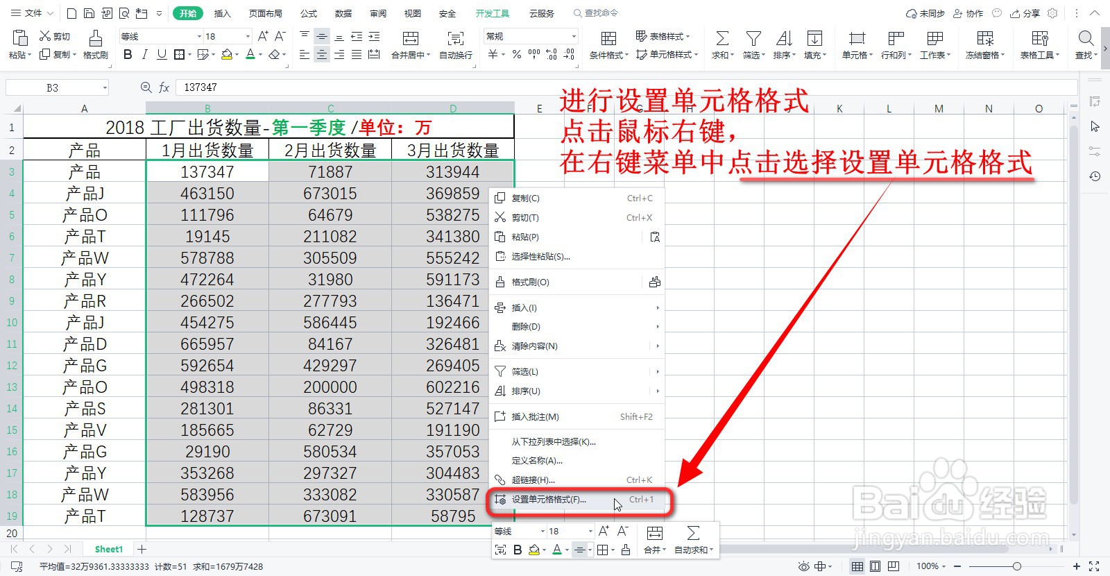
Task: Click the percent style icon
Action: click(x=517, y=54)
